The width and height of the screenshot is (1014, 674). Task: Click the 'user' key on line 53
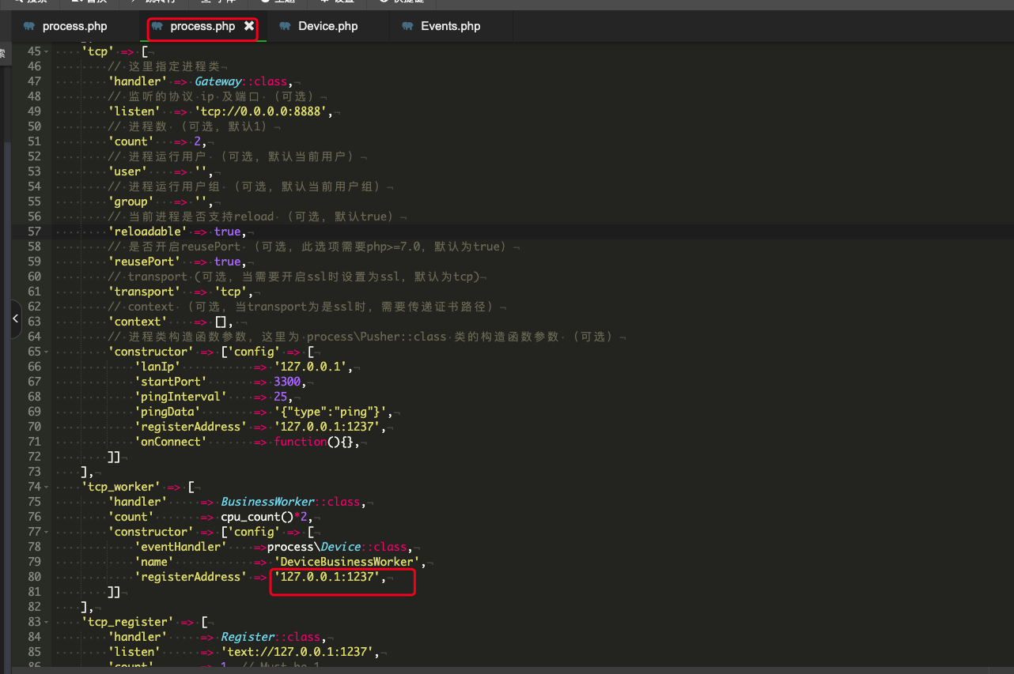[127, 171]
